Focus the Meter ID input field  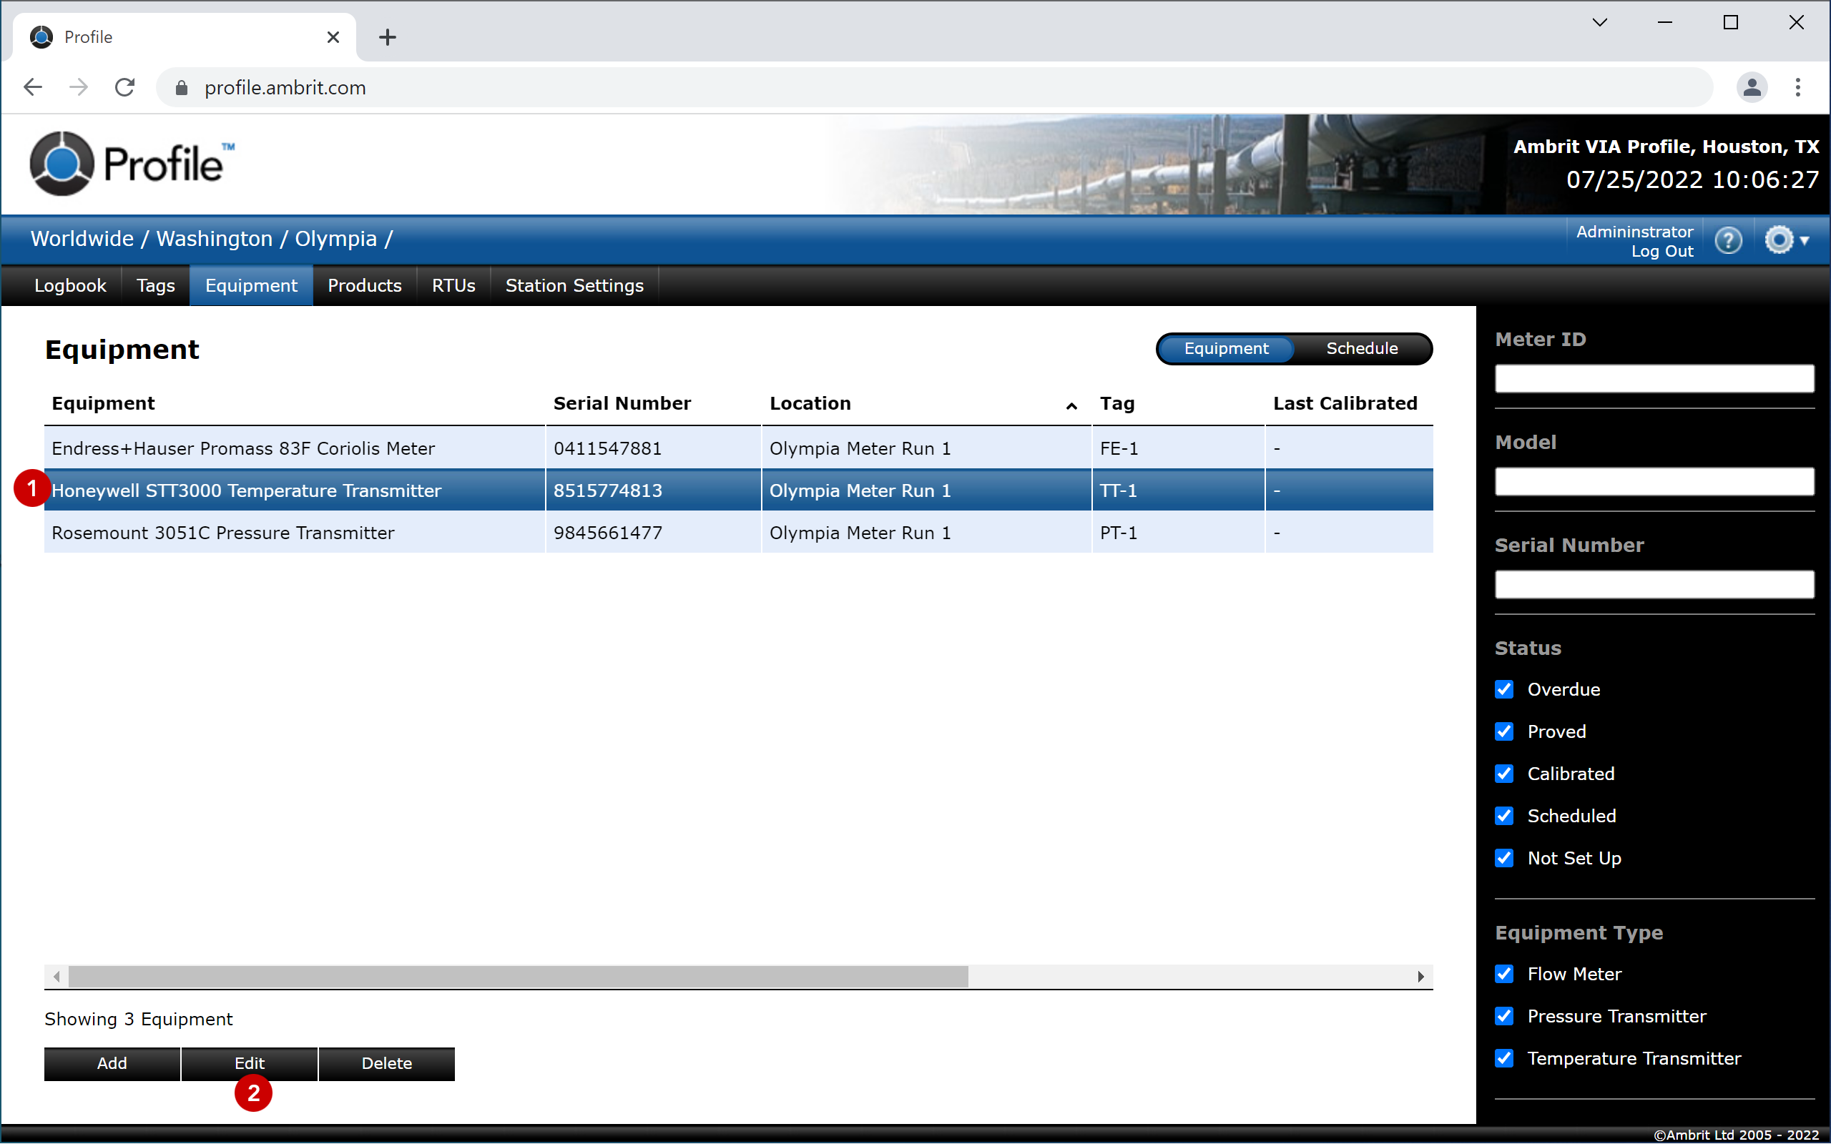coord(1654,378)
